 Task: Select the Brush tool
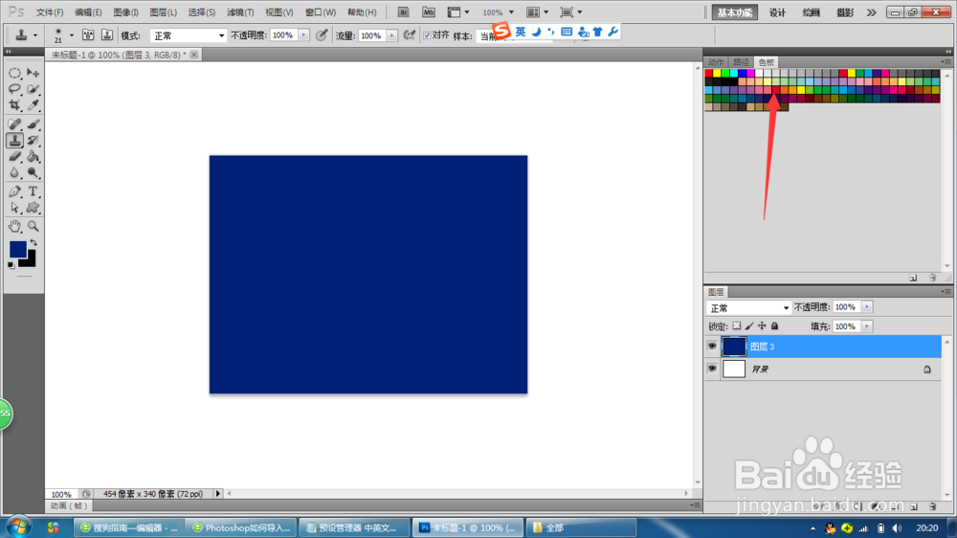tap(33, 124)
